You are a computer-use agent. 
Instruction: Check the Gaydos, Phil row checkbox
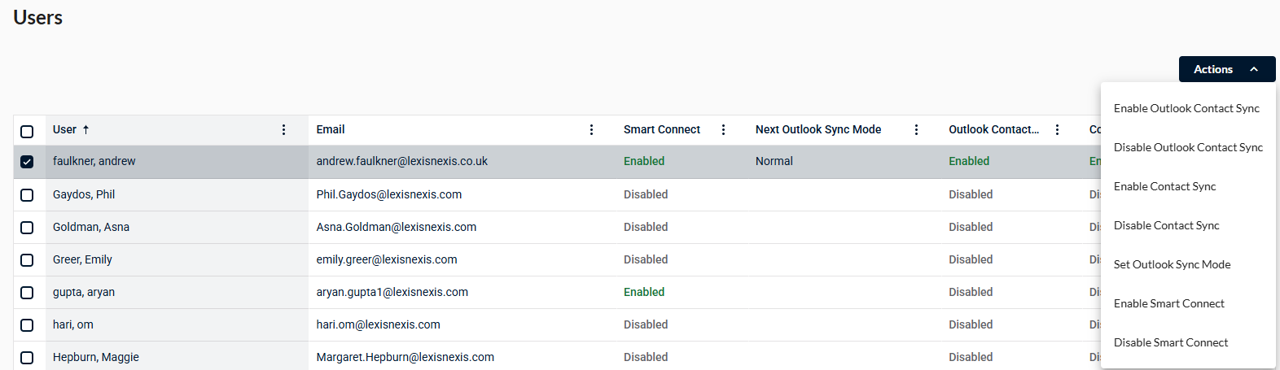coord(27,195)
